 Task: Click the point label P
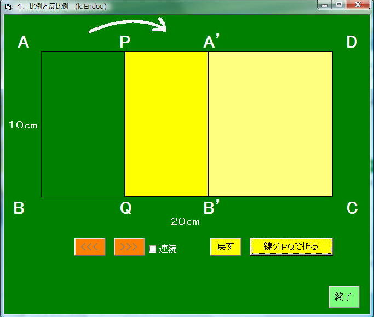(x=125, y=42)
